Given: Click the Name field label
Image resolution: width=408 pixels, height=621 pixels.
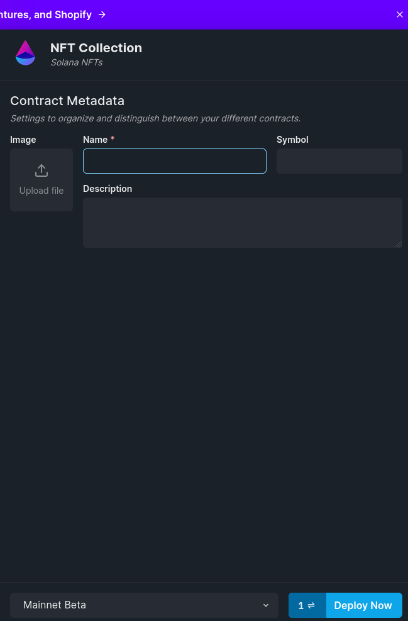Looking at the screenshot, I should 96,140.
